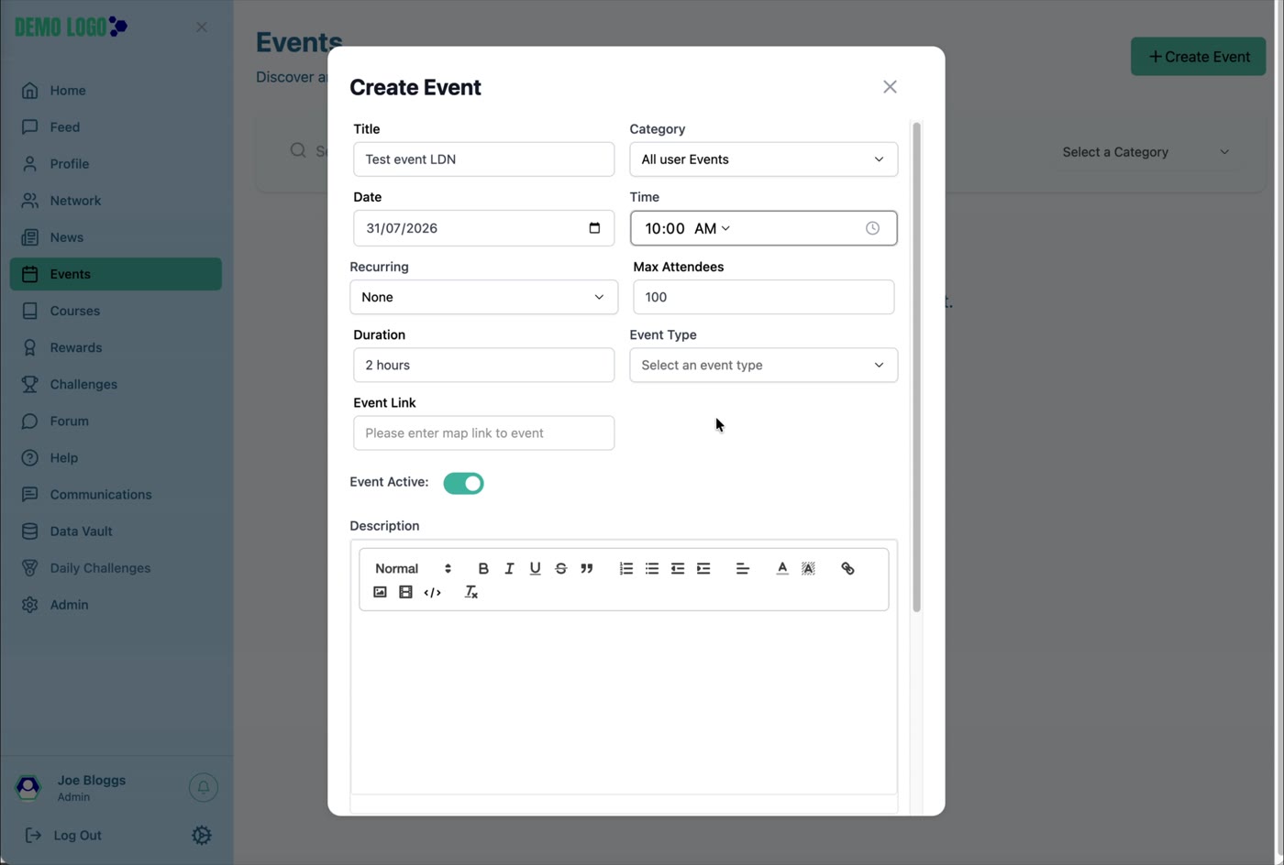Insert a code block in description
Viewport: 1284px width, 865px height.
pyautogui.click(x=432, y=592)
